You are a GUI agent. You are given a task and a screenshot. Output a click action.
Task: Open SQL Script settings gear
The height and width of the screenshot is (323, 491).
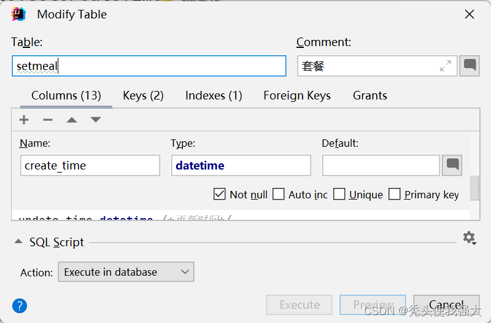coord(470,238)
